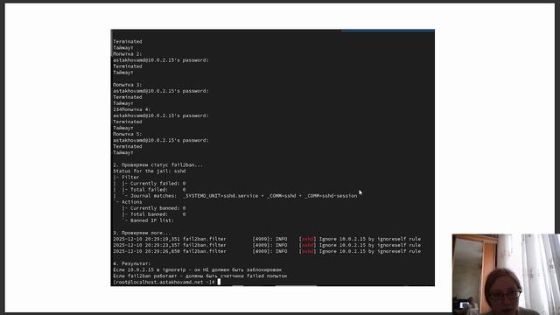This screenshot has height=315, width=560.
Task: Click the line starting "Если 10.0.2.15 в ignoreip"
Action: click(x=197, y=269)
